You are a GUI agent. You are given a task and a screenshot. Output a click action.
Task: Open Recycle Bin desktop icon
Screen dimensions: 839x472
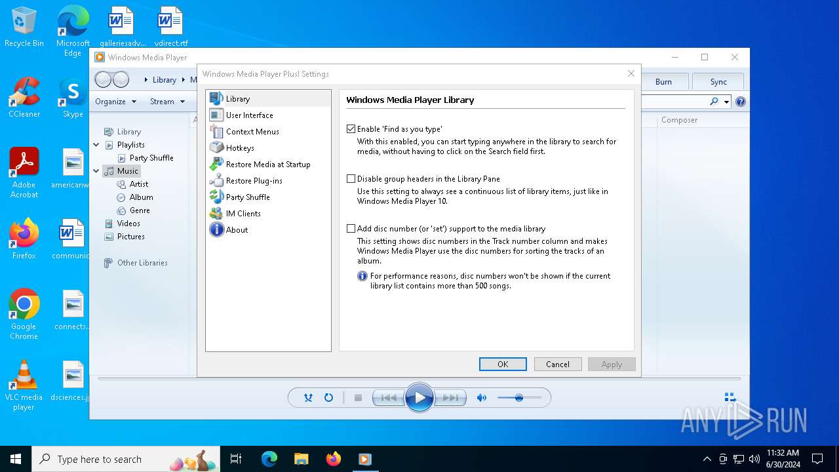(24, 28)
